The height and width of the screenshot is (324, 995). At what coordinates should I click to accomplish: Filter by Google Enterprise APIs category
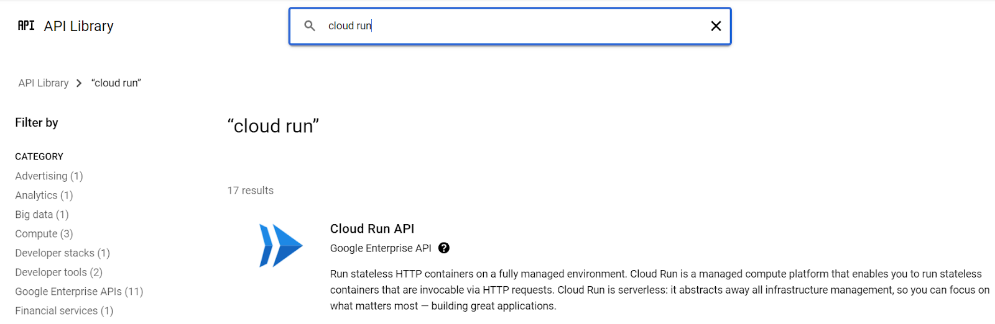79,292
